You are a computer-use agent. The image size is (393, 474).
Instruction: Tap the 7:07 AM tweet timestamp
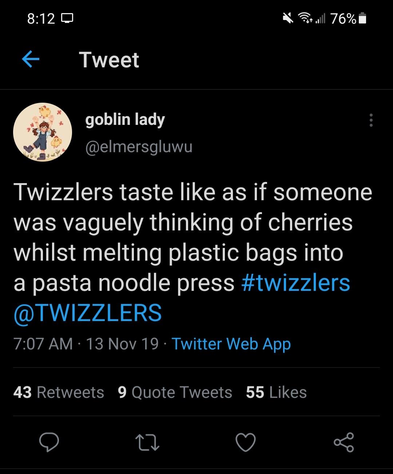click(x=43, y=344)
